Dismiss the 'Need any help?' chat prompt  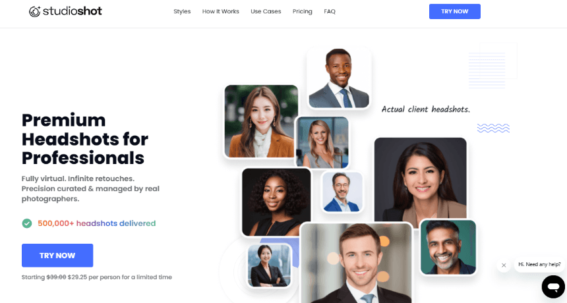click(504, 265)
